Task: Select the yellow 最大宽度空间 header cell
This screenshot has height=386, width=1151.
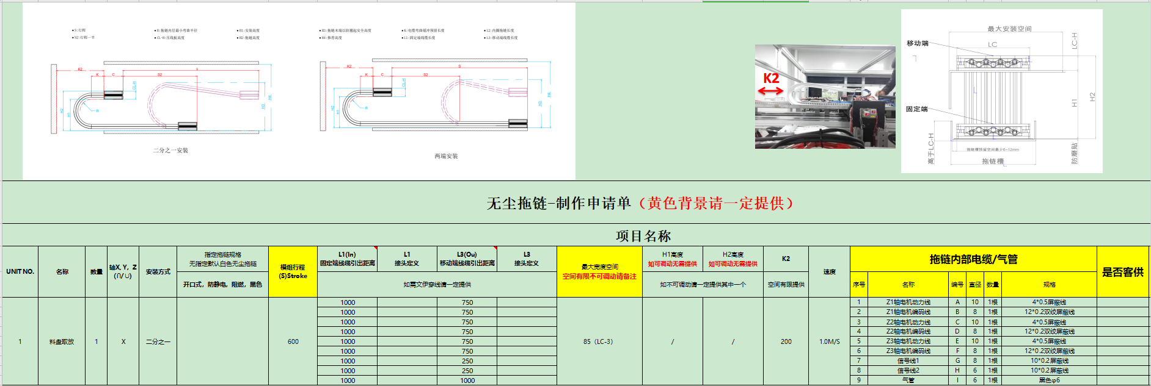Action: coord(599,271)
